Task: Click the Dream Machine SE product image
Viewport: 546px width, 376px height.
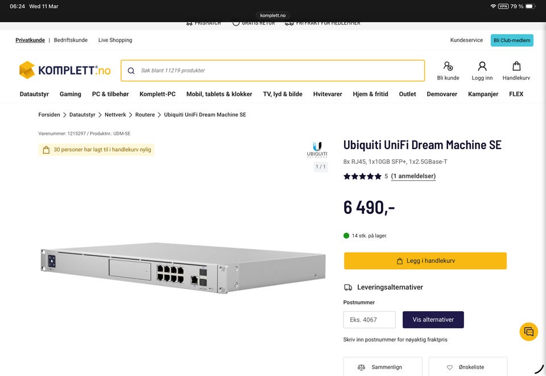Action: click(x=183, y=268)
